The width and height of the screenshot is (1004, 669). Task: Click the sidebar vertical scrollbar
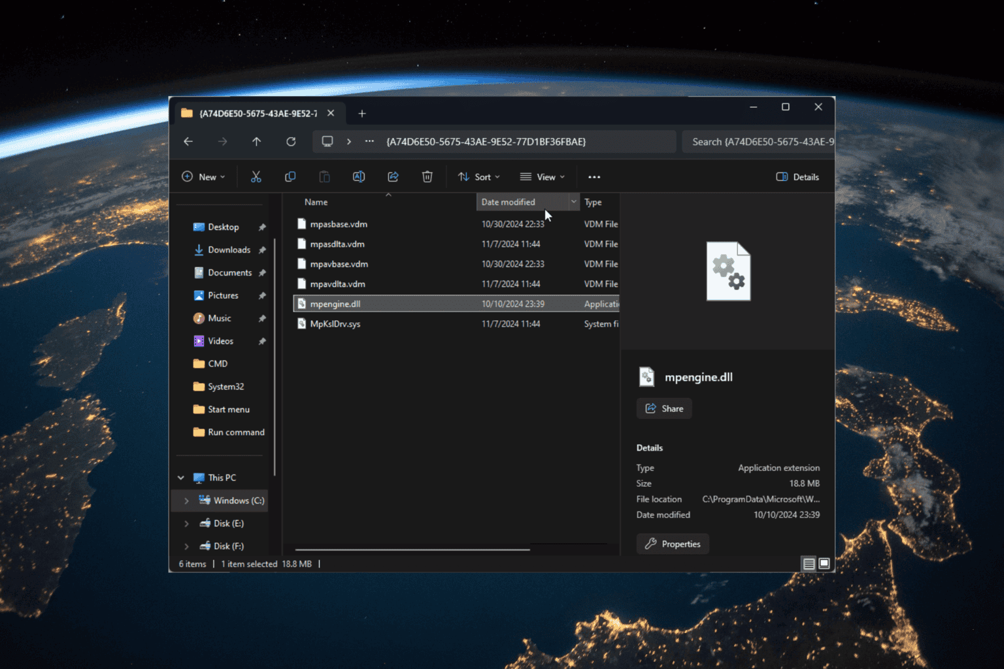tap(275, 356)
